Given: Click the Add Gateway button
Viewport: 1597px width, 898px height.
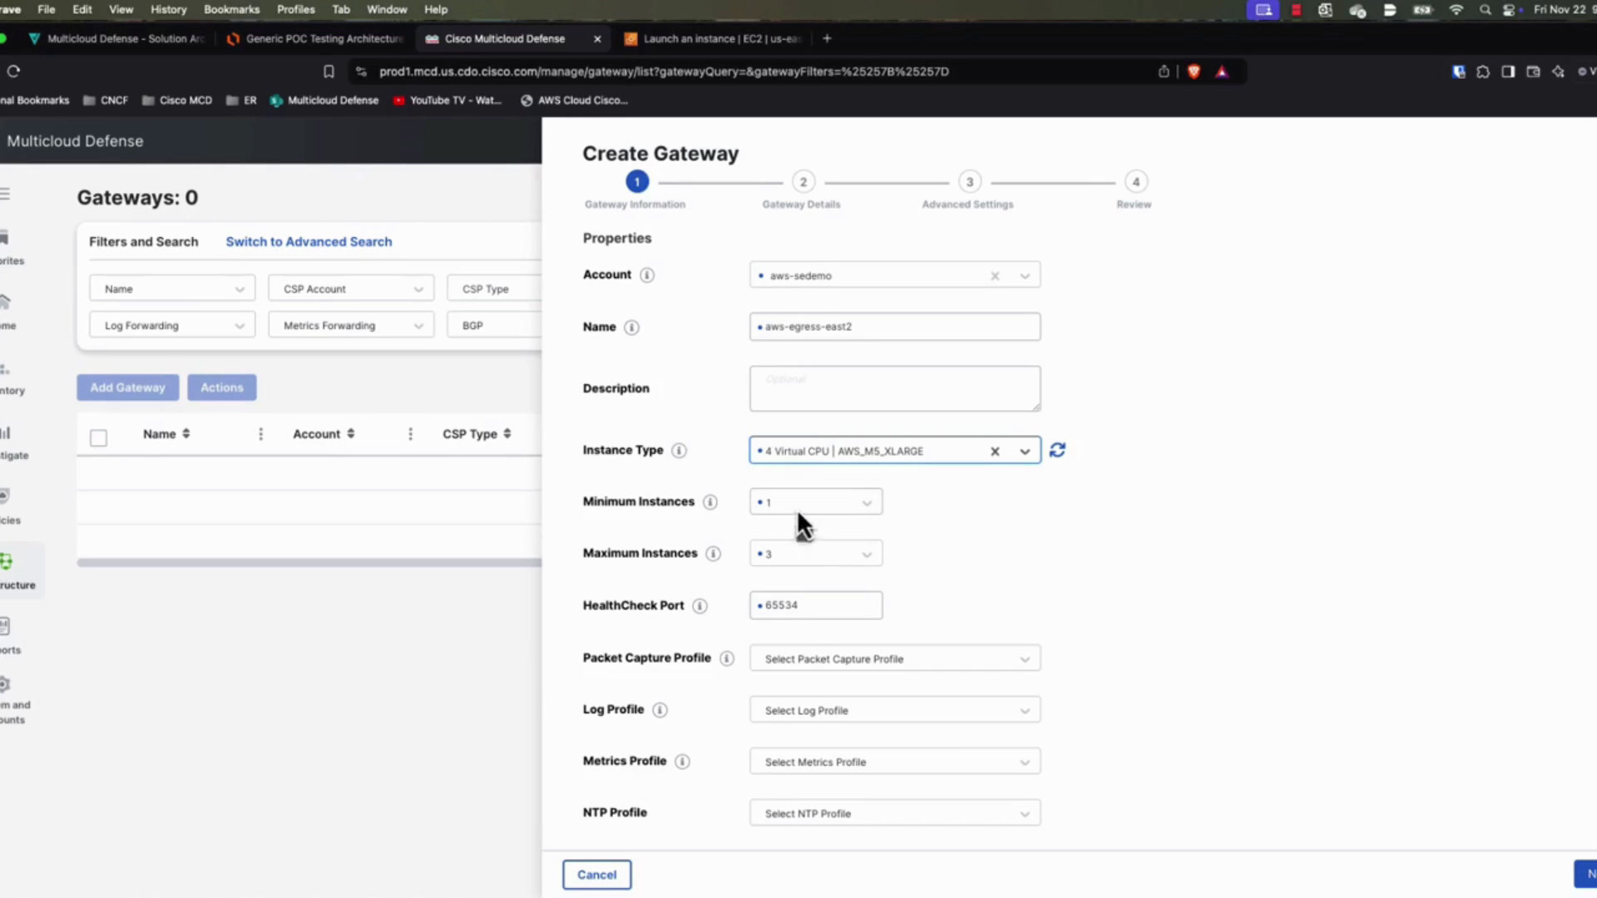Looking at the screenshot, I should pos(128,387).
